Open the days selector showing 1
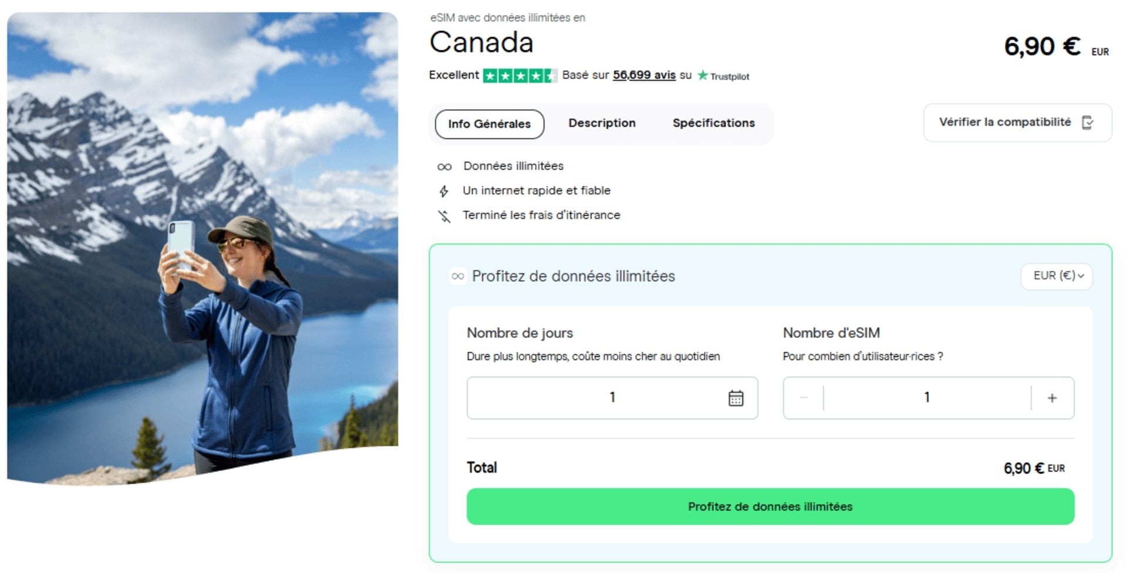 pos(612,398)
